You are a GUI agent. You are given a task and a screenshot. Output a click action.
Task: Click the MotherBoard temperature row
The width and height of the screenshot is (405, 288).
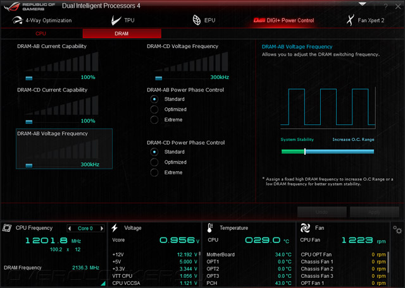pyautogui.click(x=249, y=255)
